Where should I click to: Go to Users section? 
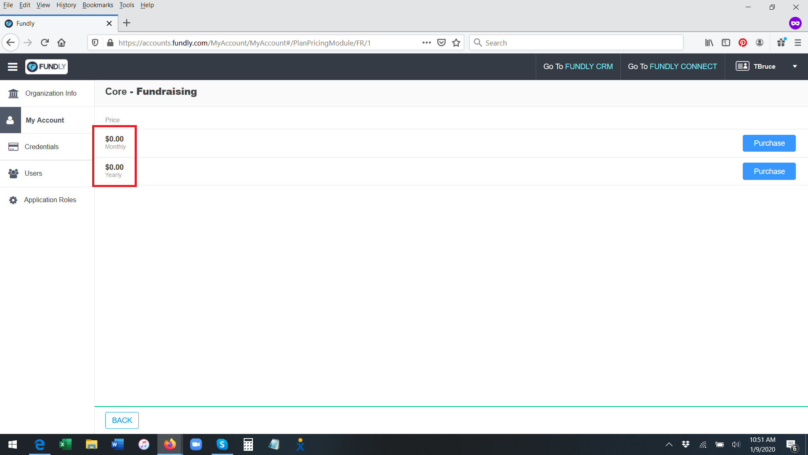47,173
